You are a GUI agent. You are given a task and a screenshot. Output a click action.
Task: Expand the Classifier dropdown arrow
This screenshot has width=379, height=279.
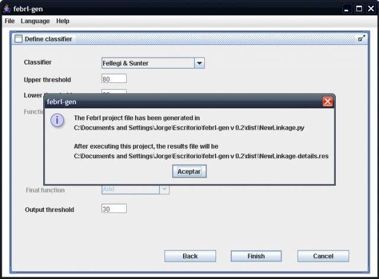click(x=200, y=63)
